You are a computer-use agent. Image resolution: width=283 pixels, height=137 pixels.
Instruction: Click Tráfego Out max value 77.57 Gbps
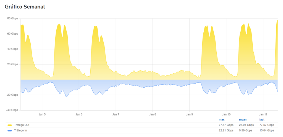coord(226,125)
